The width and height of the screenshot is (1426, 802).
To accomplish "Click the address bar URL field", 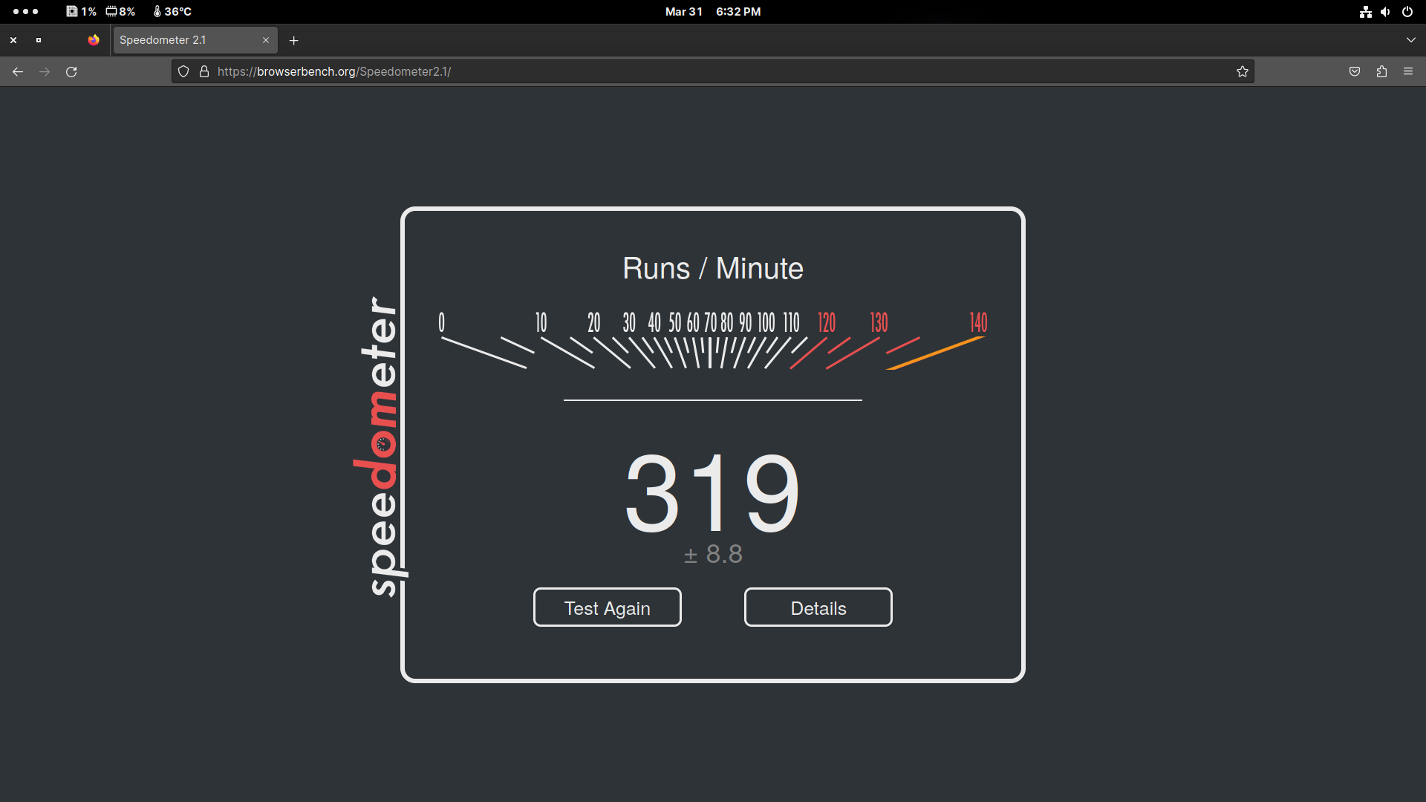I will pos(713,71).
